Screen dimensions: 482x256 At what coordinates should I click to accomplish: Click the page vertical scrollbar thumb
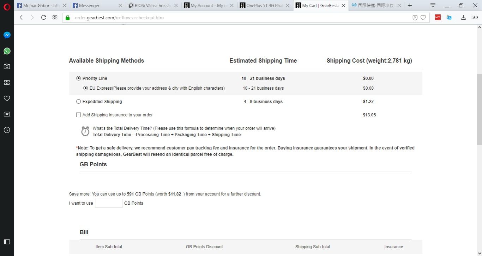tap(479, 109)
